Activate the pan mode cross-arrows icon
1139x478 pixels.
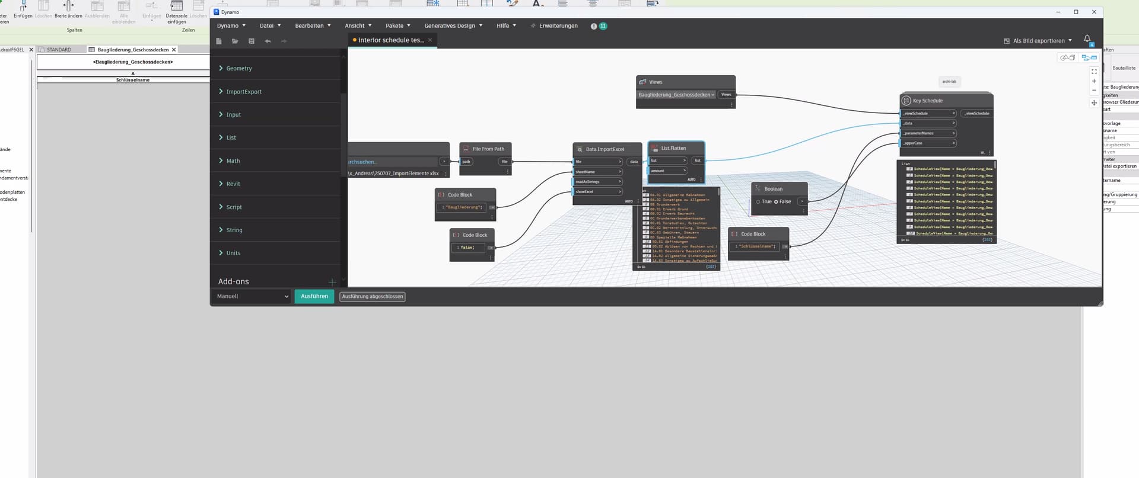(x=1094, y=102)
